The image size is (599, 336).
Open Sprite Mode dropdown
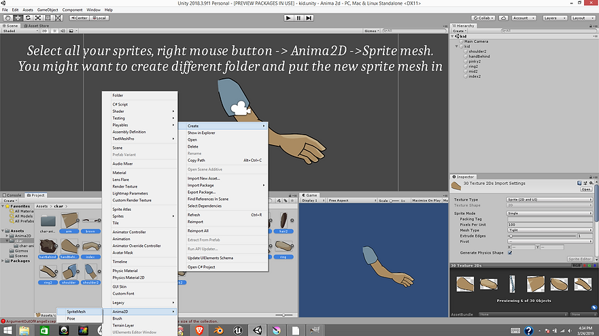(x=550, y=214)
